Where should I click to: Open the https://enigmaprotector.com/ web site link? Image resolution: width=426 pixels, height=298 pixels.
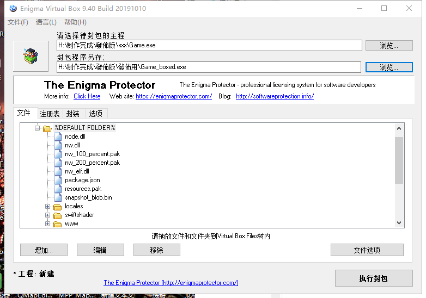tap(174, 96)
